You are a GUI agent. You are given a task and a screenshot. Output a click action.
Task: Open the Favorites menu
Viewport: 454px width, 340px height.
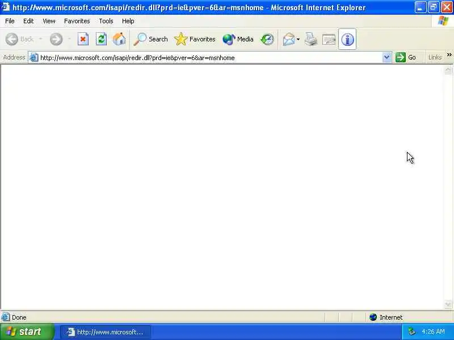point(77,21)
